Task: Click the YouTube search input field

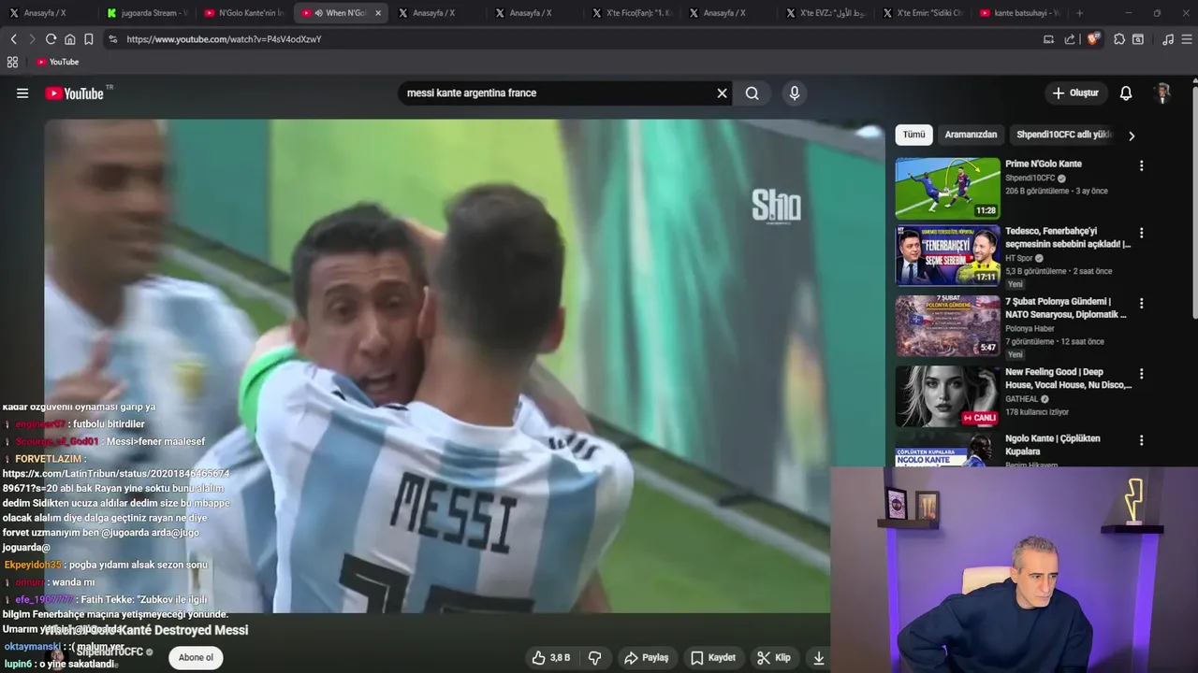Action: pyautogui.click(x=557, y=93)
